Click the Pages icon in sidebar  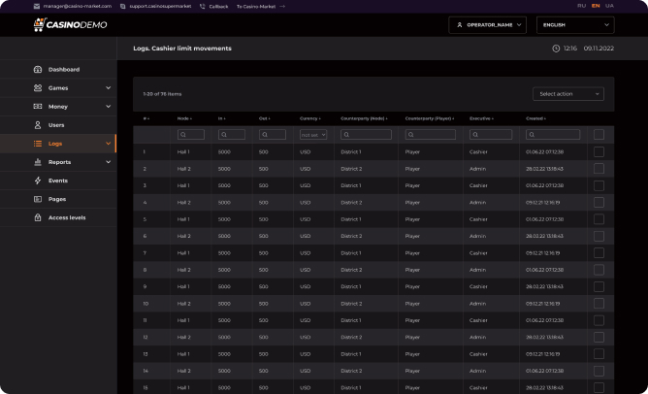click(38, 199)
